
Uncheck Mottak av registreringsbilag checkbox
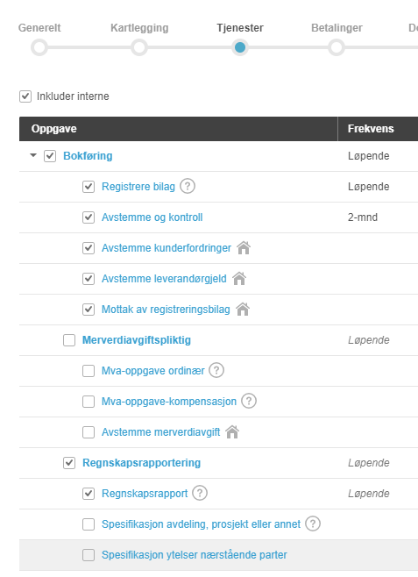(x=89, y=309)
